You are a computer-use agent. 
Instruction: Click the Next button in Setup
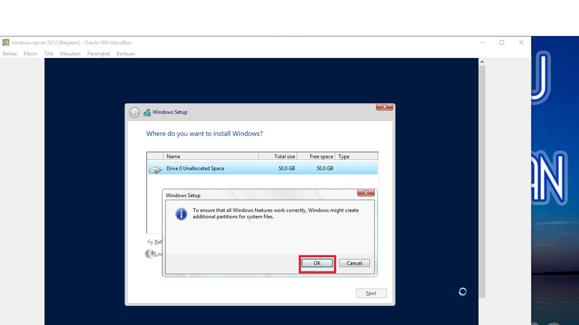click(371, 293)
